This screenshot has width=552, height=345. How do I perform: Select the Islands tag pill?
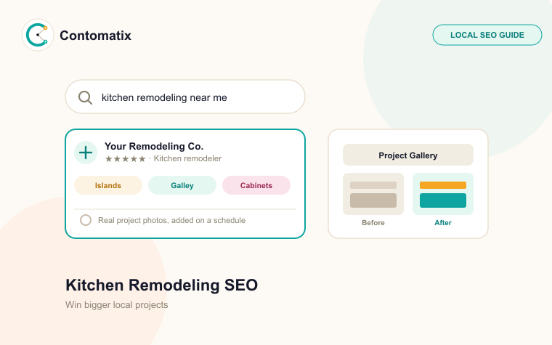tap(108, 185)
